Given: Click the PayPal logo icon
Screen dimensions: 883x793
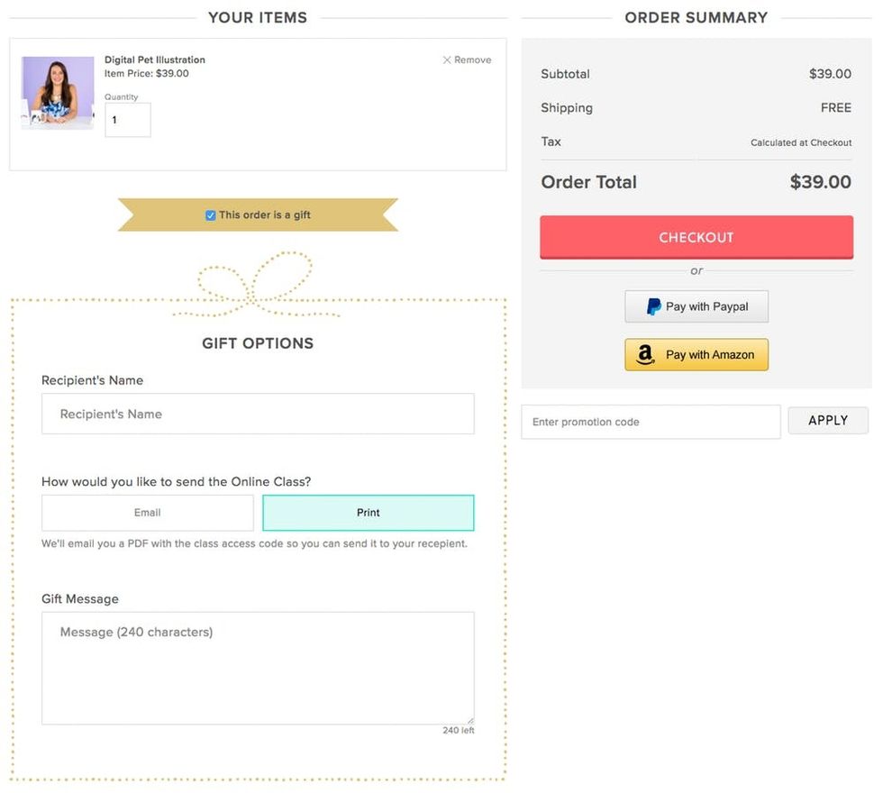Looking at the screenshot, I should (653, 306).
